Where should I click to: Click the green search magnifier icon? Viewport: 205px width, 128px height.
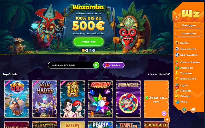click(96, 65)
